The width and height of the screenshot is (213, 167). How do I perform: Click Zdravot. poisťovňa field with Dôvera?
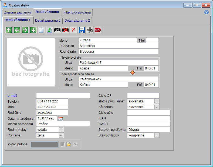coord(149,130)
